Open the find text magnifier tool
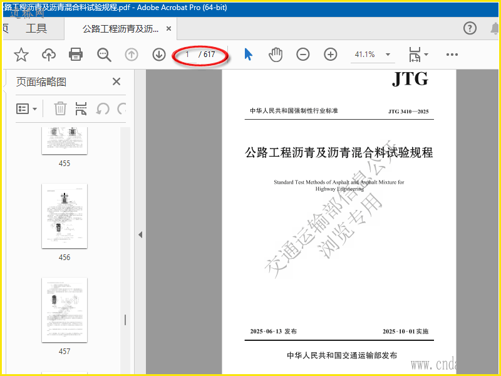Viewport: 501px width, 376px height. (x=104, y=55)
